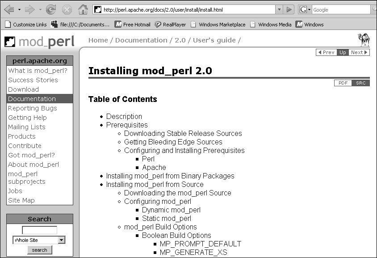Jump to Downloading Stable Release Sources

(183, 133)
